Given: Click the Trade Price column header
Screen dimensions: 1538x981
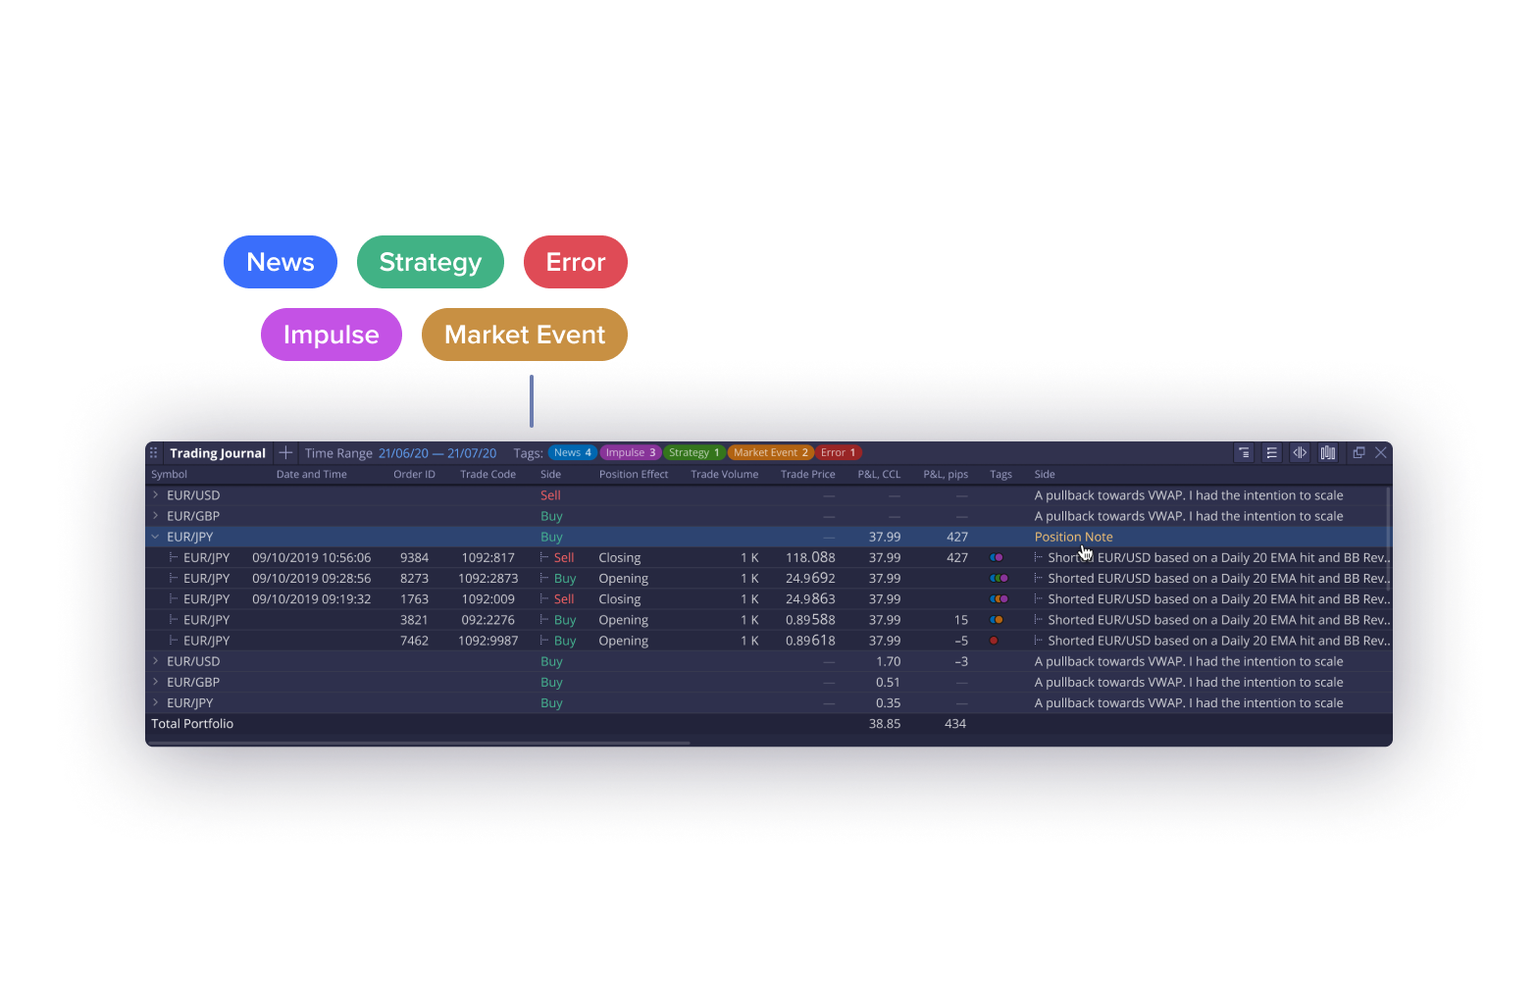Looking at the screenshot, I should [x=807, y=475].
